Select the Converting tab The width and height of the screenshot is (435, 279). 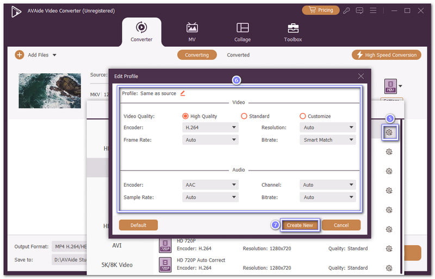coord(197,55)
